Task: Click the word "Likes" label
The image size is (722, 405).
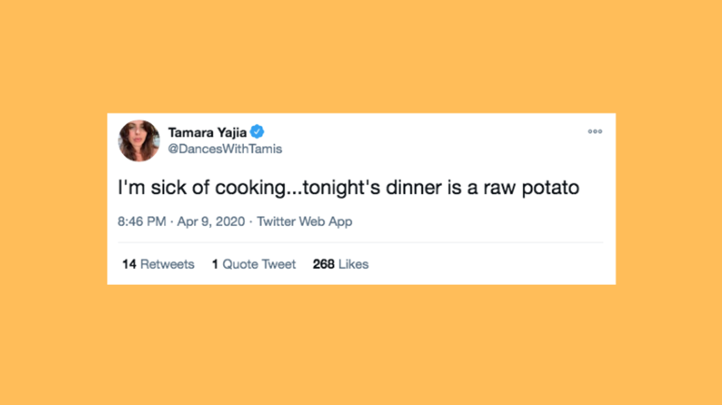Action: [353, 264]
